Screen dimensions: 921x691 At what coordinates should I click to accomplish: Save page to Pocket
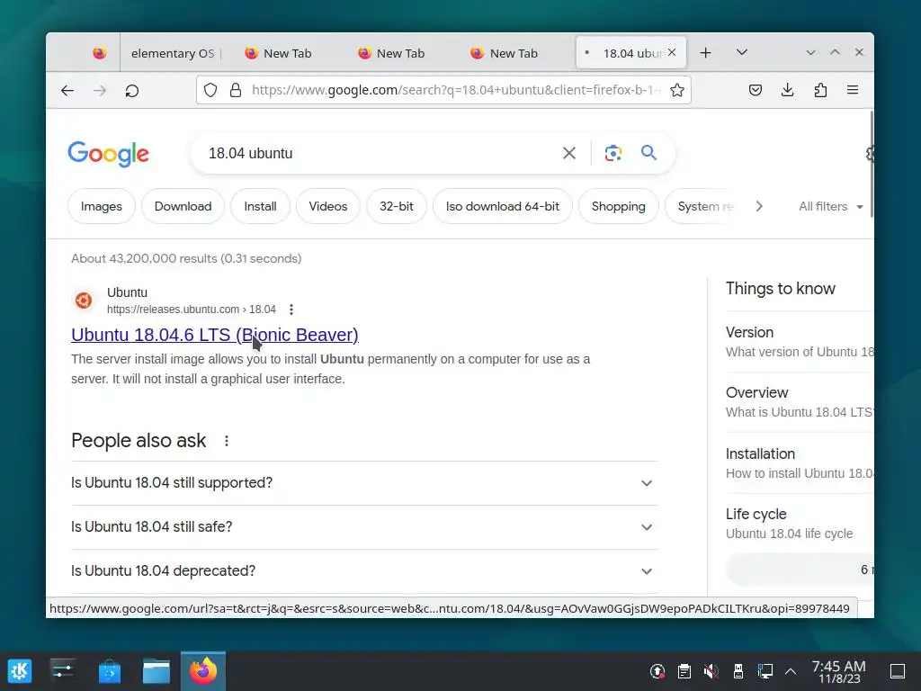(x=756, y=90)
